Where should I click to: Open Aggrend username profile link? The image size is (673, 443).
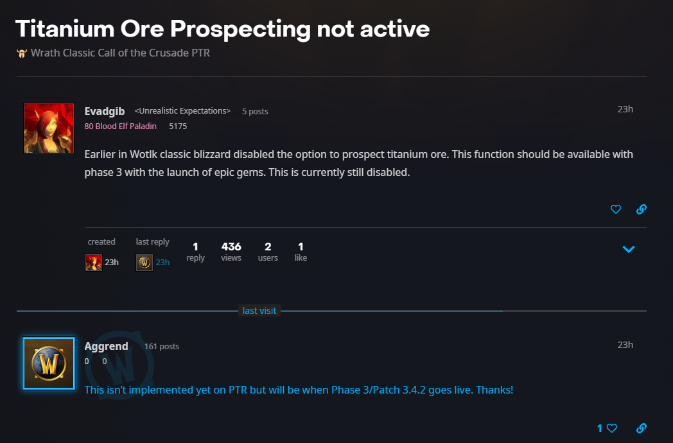pyautogui.click(x=106, y=346)
